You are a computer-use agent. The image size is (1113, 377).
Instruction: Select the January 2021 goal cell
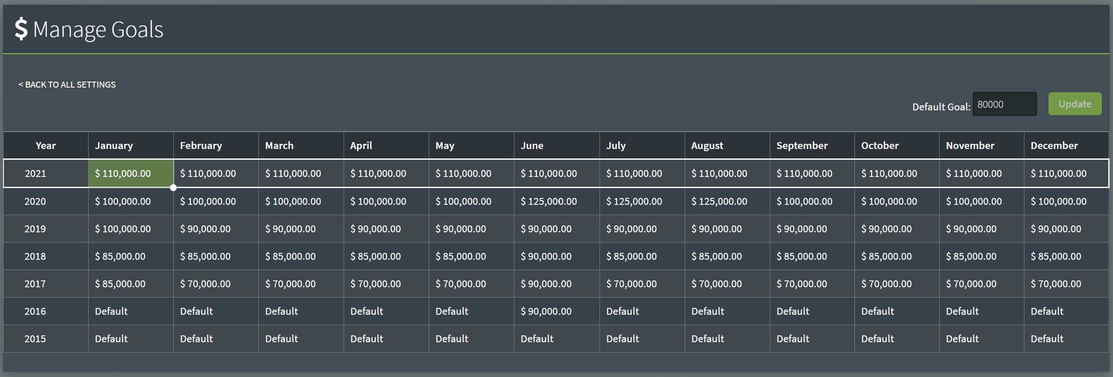click(130, 173)
